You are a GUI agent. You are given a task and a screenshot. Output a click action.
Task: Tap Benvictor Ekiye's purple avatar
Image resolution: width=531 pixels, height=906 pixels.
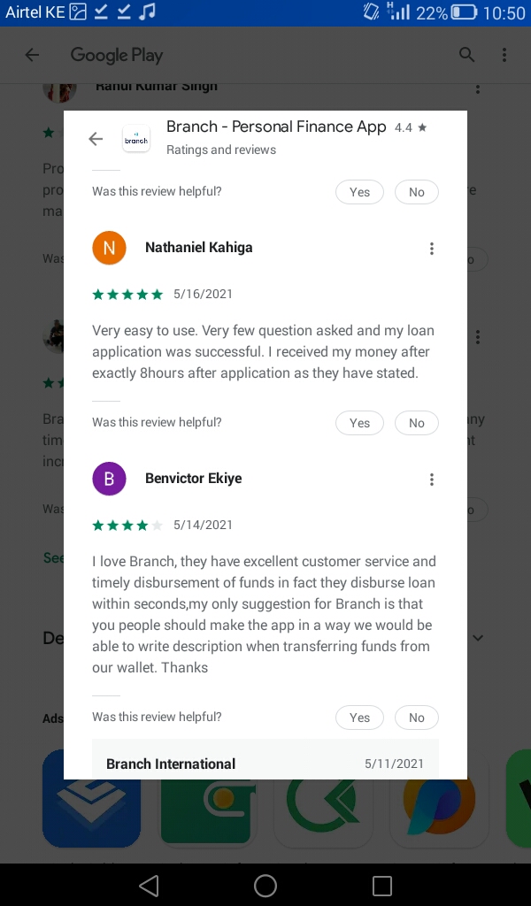click(x=109, y=479)
